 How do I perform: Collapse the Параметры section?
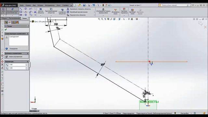(27, 61)
